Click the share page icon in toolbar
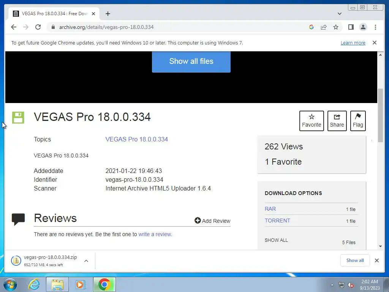 (324, 27)
